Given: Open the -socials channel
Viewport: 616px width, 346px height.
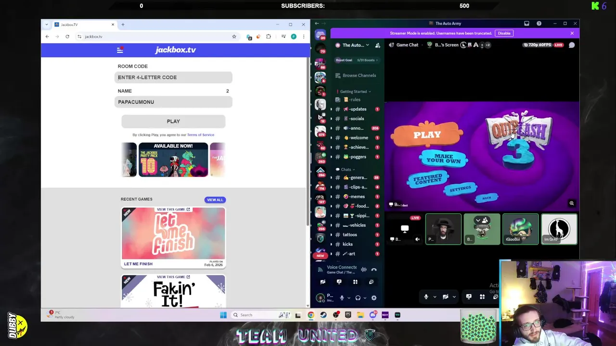Looking at the screenshot, I should (355, 119).
